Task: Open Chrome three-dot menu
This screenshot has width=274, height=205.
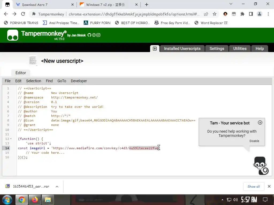Action: pos(268,14)
